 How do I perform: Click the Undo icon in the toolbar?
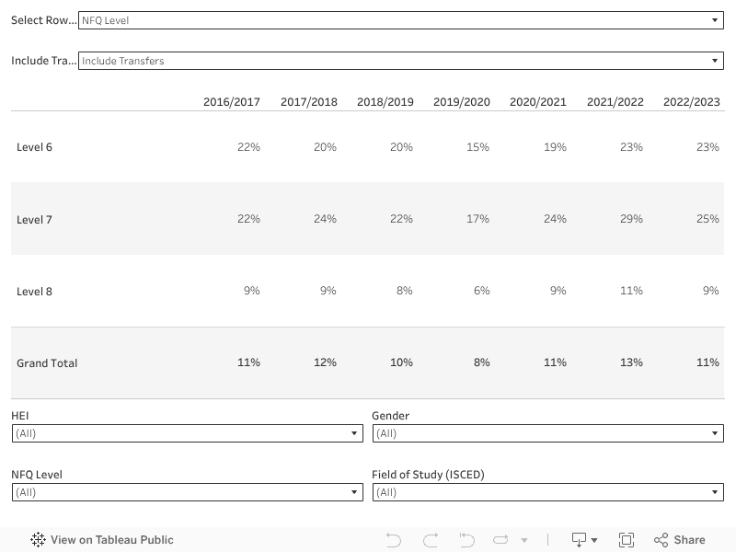(x=394, y=540)
